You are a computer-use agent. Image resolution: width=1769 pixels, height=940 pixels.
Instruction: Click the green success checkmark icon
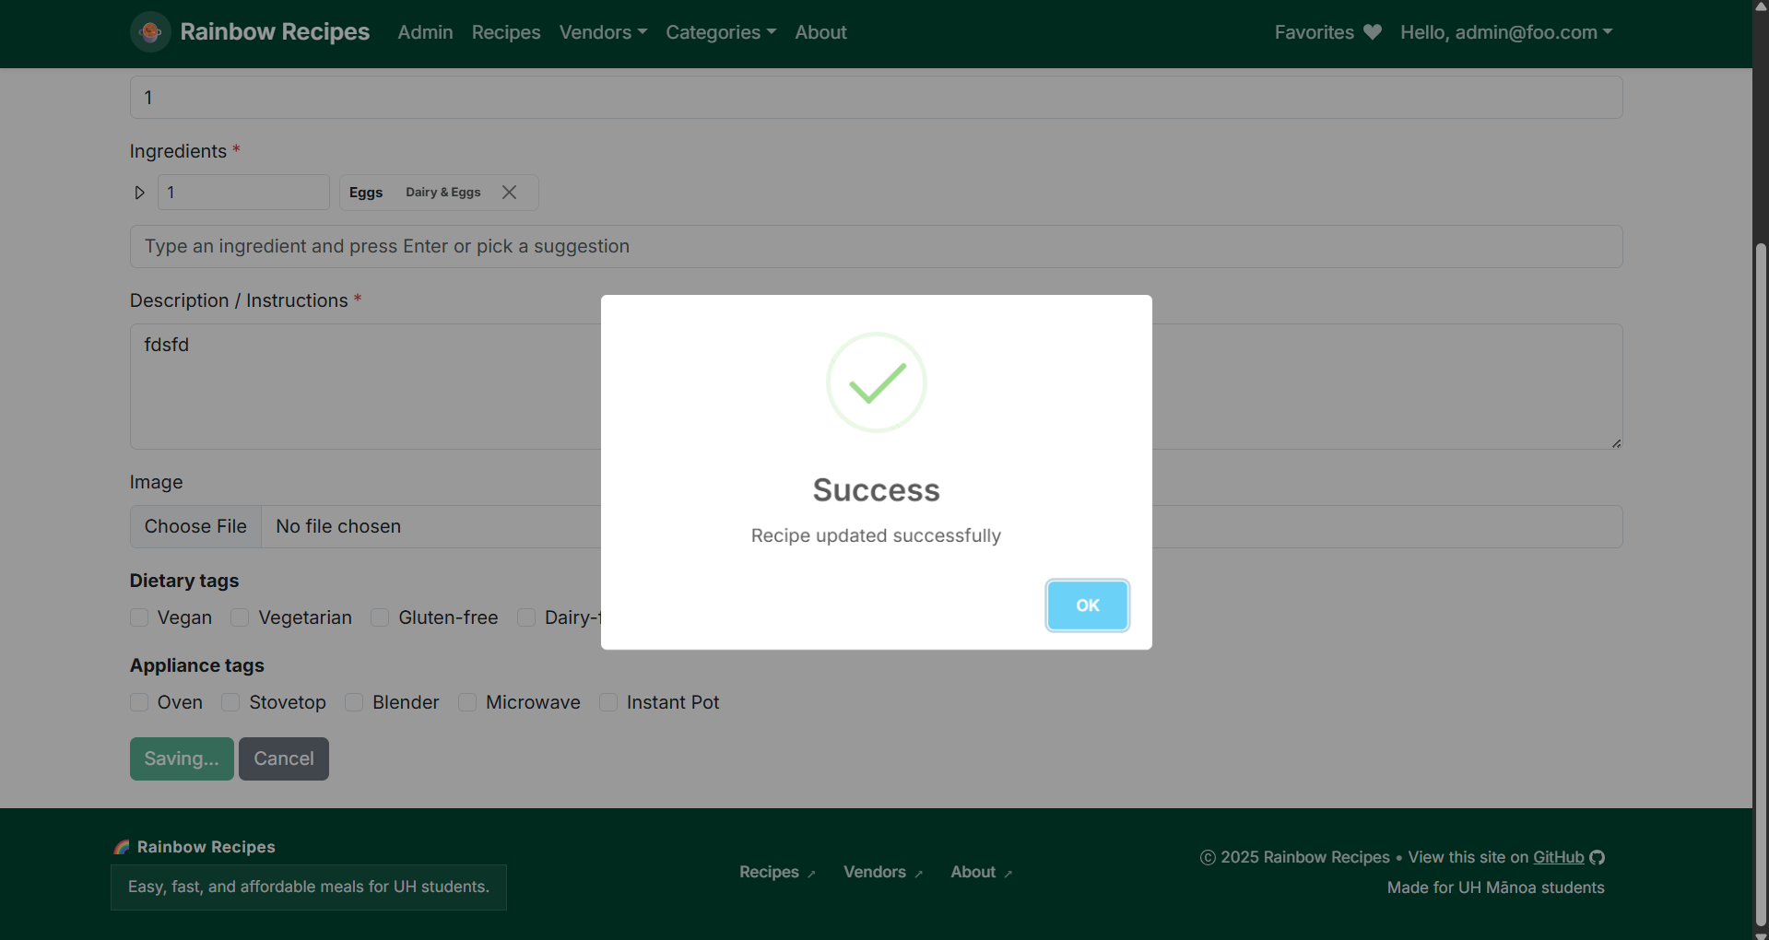click(x=876, y=382)
